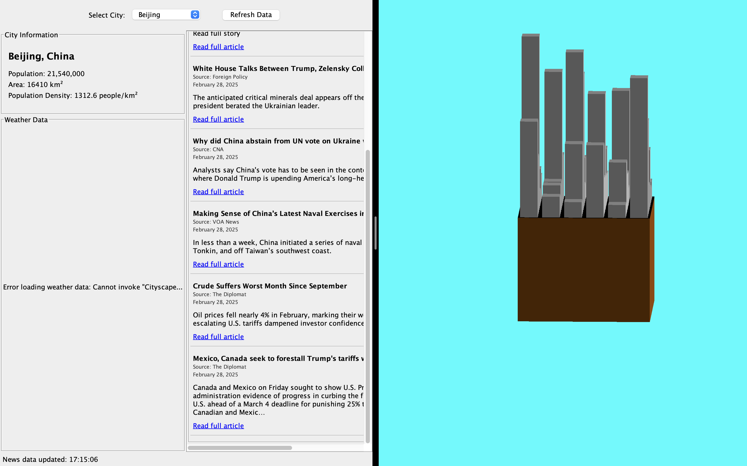The image size is (747, 466).
Task: Read full article on China's UN vote abstention
Action: [x=218, y=191]
